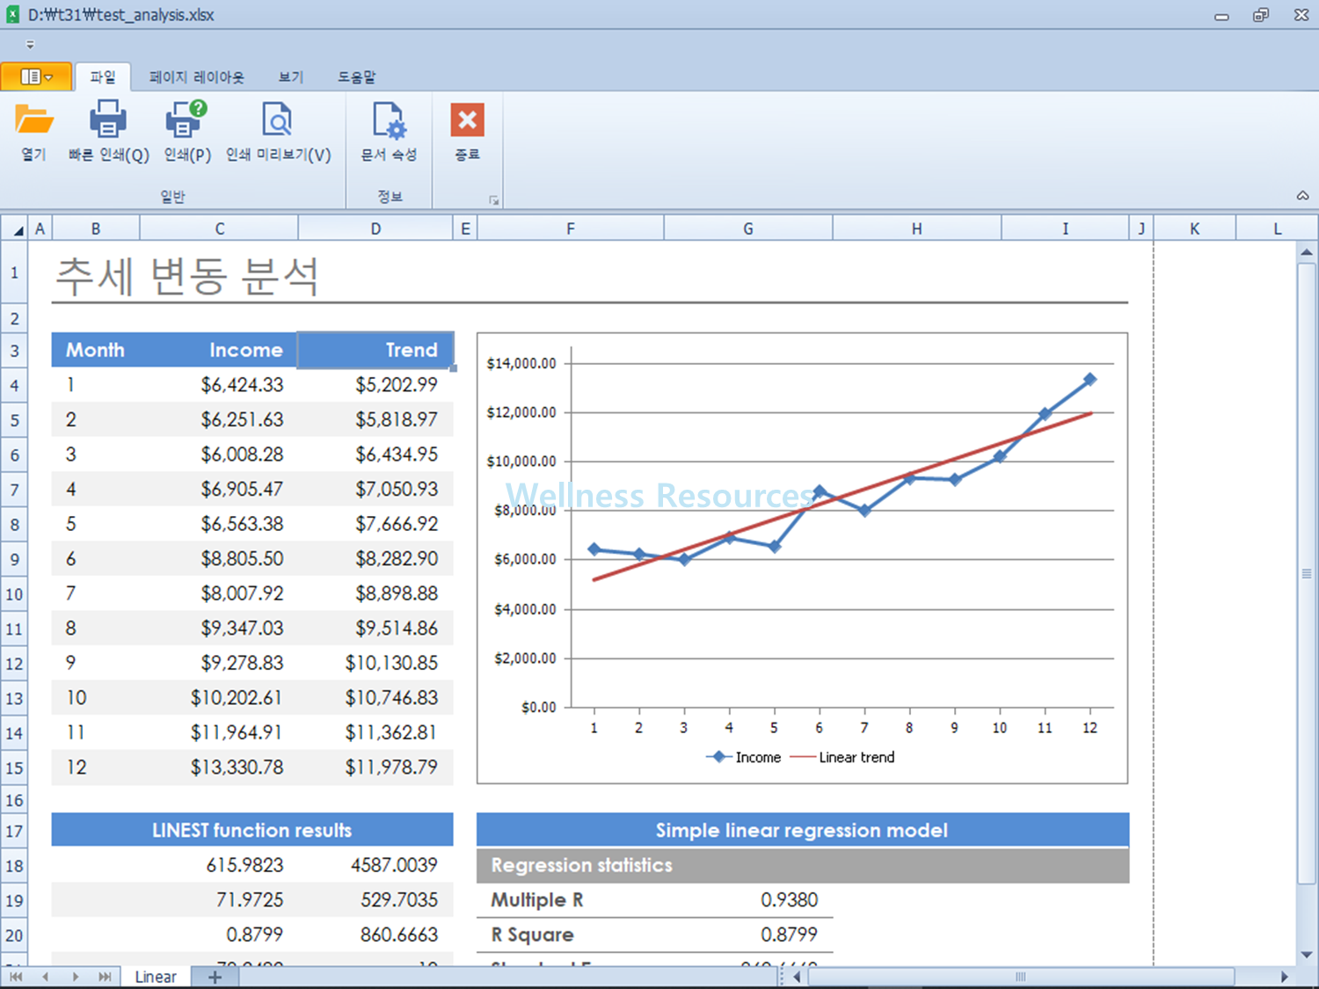Select the cell with $8,805.50
Screen dimensions: 1319x989
219,559
